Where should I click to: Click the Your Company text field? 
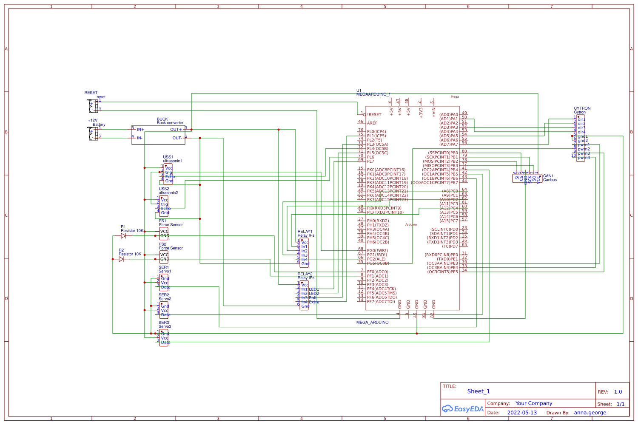pos(533,403)
